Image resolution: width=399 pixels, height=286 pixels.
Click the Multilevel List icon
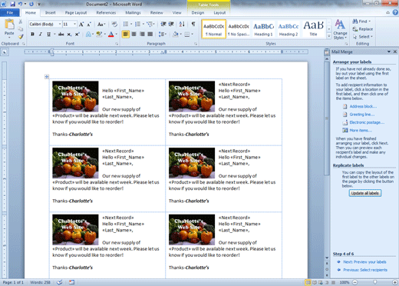point(150,24)
